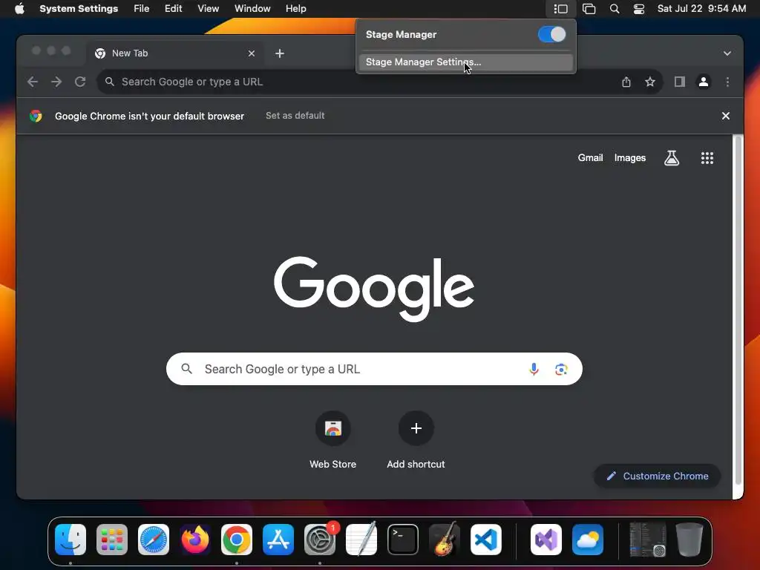Show the Chrome side panel

(x=680, y=82)
